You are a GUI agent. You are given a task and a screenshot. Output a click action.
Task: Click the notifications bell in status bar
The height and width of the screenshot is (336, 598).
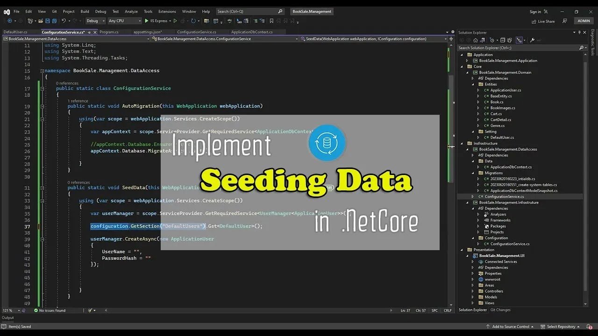point(590,327)
